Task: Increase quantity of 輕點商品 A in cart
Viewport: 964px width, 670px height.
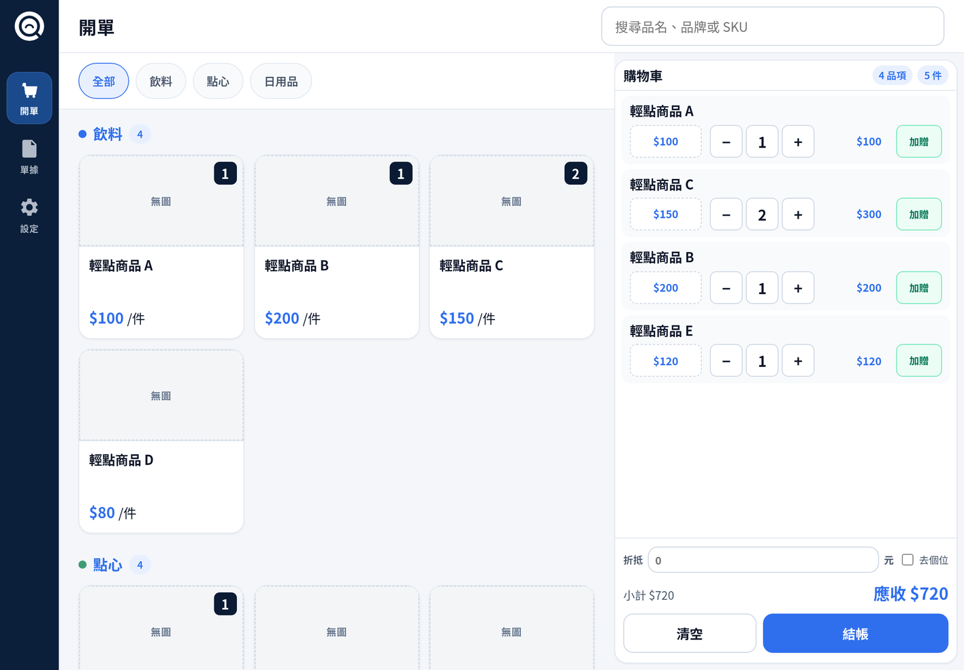Action: pyautogui.click(x=798, y=142)
